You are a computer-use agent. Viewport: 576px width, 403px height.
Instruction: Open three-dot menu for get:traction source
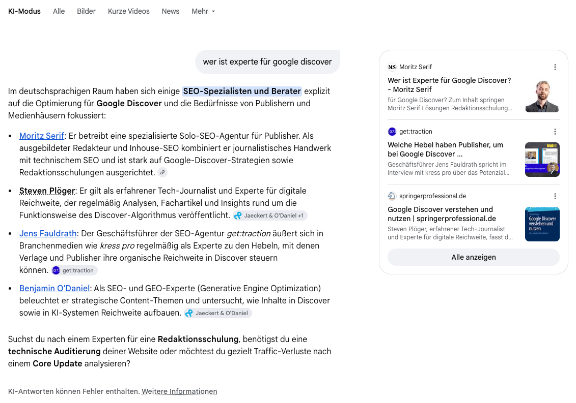[x=555, y=132]
